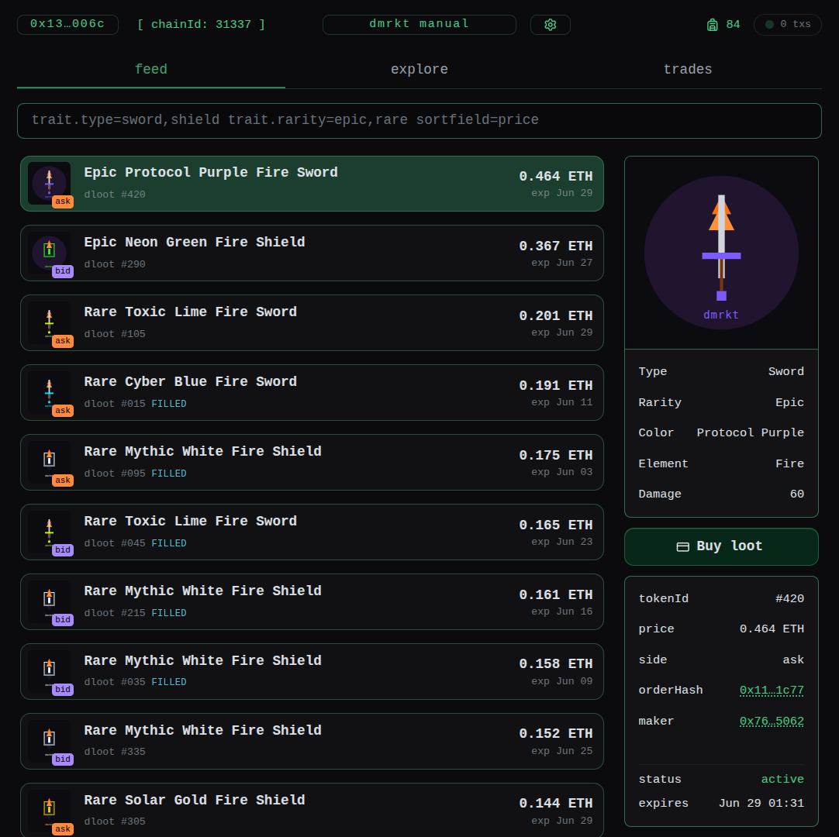
Task: Click the bid badge on dloot #215
Action: pos(63,620)
